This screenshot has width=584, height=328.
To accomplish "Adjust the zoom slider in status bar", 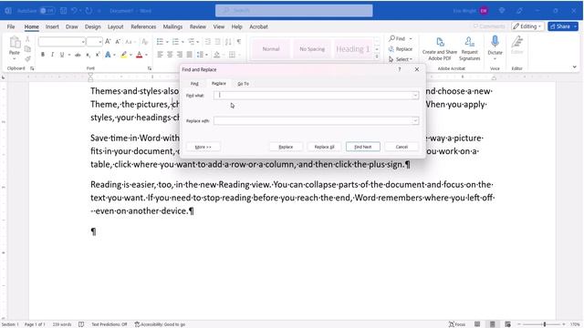I will (x=545, y=324).
